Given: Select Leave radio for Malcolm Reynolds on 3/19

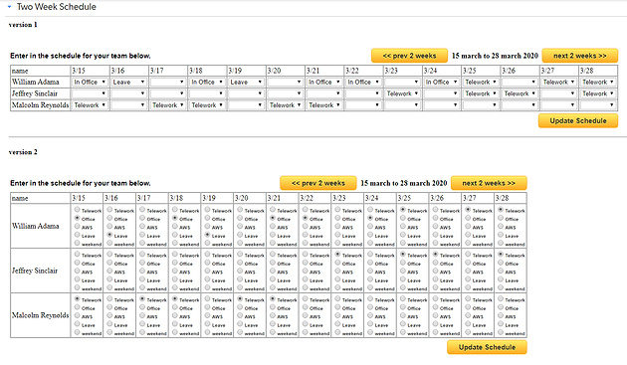Looking at the screenshot, I should pyautogui.click(x=208, y=324).
